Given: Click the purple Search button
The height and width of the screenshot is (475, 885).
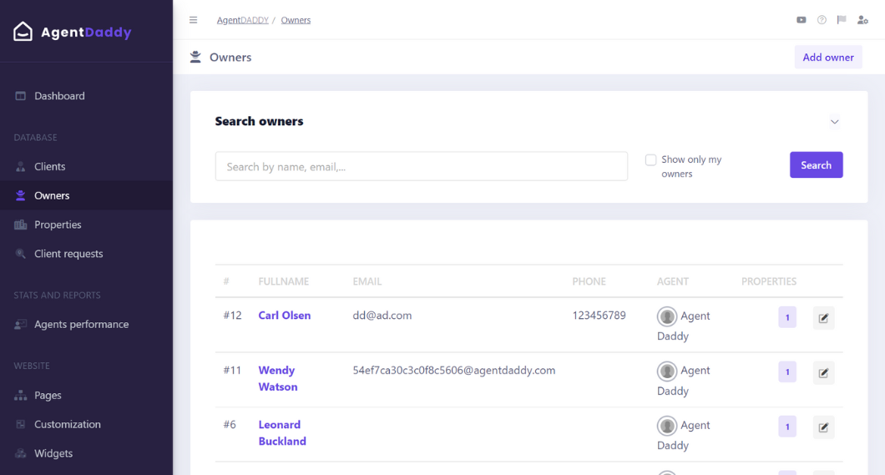Looking at the screenshot, I should 817,164.
